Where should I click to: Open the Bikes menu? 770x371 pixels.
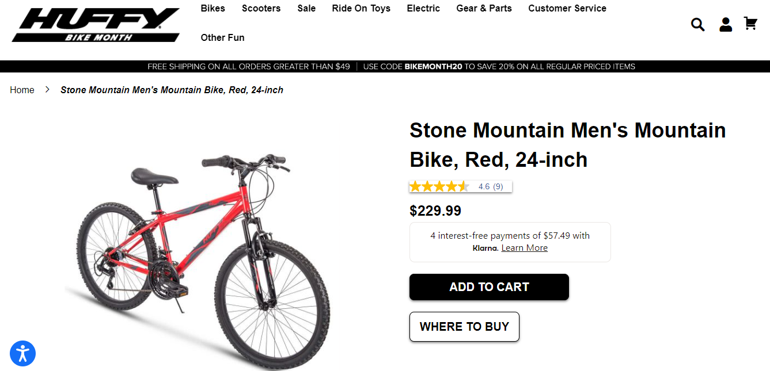(x=213, y=9)
